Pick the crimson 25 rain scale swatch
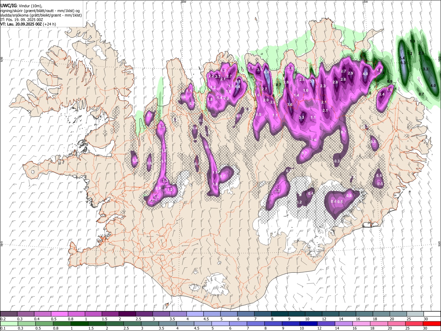Screen dimensions: 441x331 tap(414, 323)
